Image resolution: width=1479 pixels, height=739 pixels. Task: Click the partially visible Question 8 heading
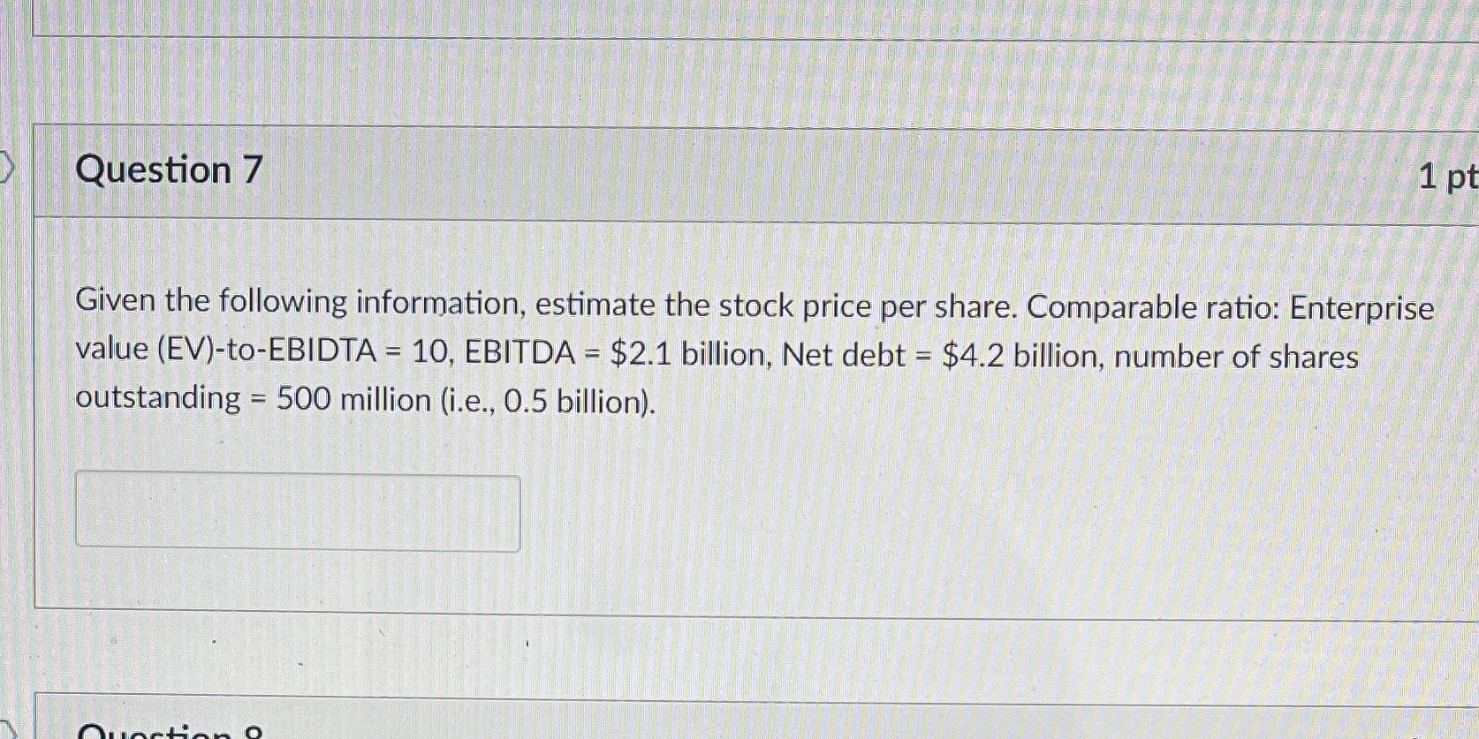pos(168,731)
